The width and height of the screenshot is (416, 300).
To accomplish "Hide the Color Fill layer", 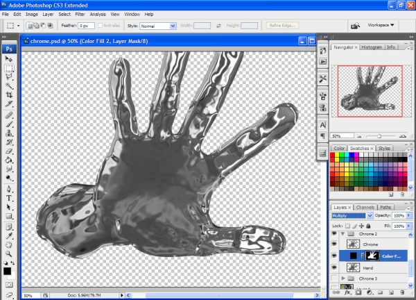I will pyautogui.click(x=334, y=256).
